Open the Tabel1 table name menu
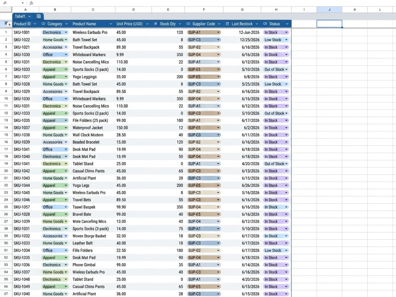Screen dimensions: 396x297 click(30, 16)
